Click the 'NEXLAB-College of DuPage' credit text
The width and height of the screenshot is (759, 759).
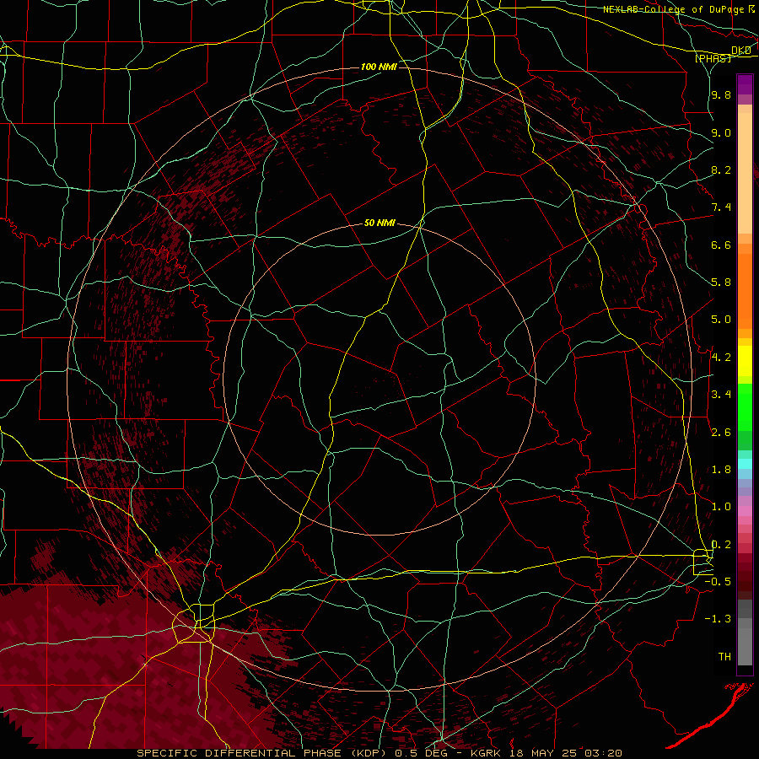pos(674,9)
